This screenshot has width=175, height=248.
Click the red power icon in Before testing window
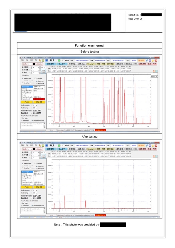156,61
